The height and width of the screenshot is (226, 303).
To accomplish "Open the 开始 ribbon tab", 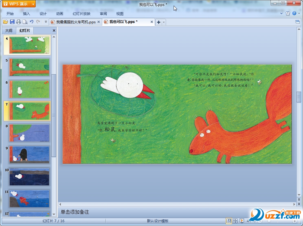I will pos(10,14).
